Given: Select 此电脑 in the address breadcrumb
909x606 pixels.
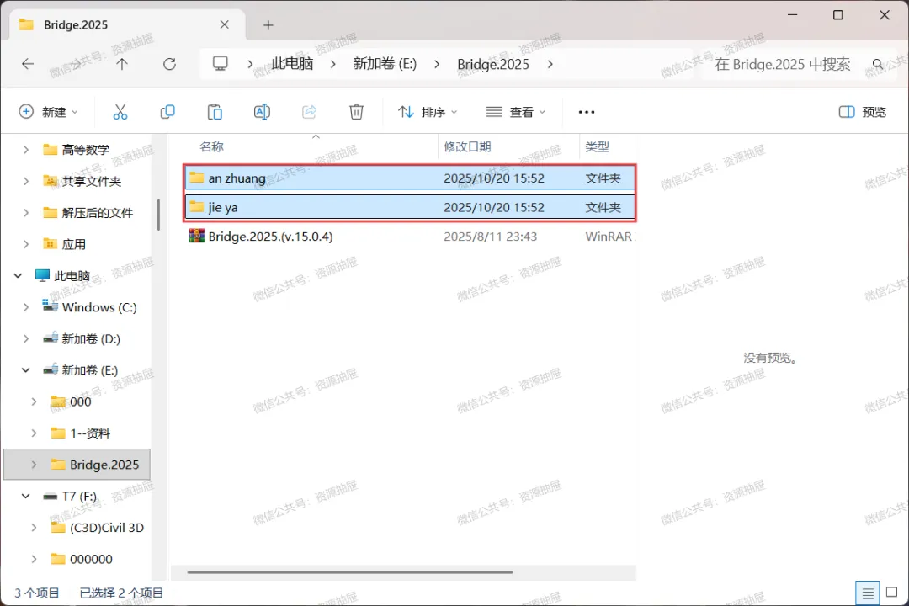Looking at the screenshot, I should pyautogui.click(x=293, y=64).
